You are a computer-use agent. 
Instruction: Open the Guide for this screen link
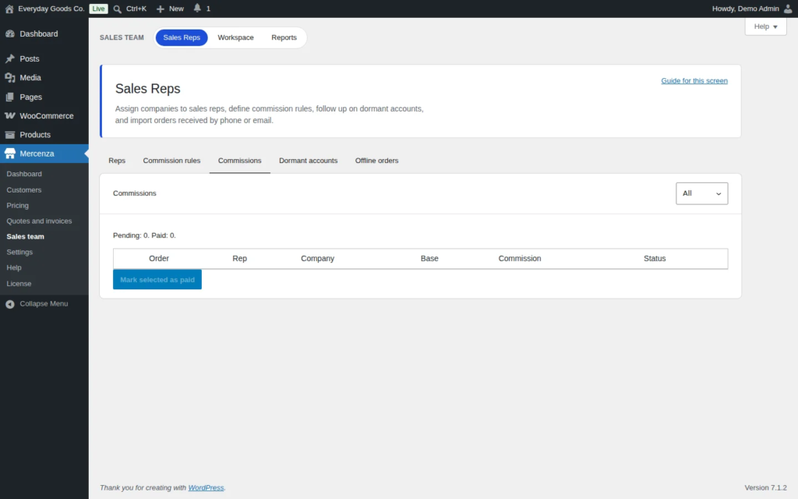(694, 80)
